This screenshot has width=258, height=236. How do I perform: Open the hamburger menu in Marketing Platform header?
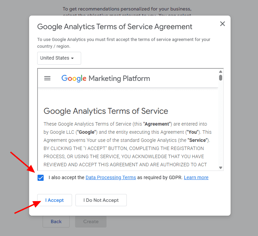coord(47,78)
